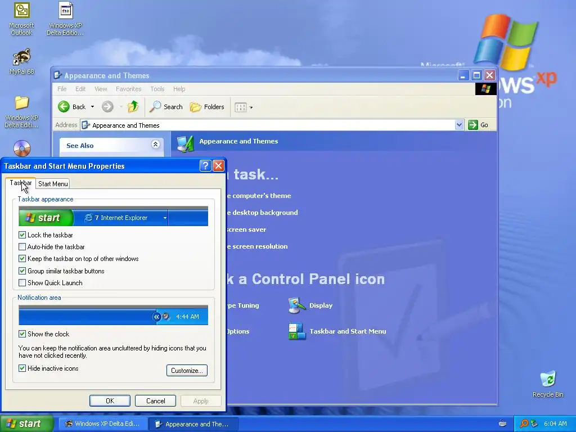
Task: Click the disc icon on the desktop
Action: coord(22,148)
